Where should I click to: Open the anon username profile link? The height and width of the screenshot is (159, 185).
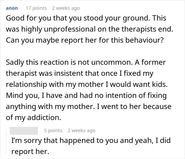point(12,8)
